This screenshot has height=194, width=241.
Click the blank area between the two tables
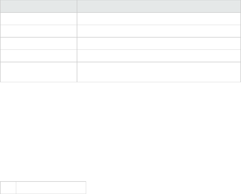pyautogui.click(x=120, y=131)
